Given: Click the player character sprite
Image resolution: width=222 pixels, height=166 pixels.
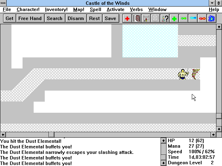Looking at the screenshot, I should (x=183, y=74).
